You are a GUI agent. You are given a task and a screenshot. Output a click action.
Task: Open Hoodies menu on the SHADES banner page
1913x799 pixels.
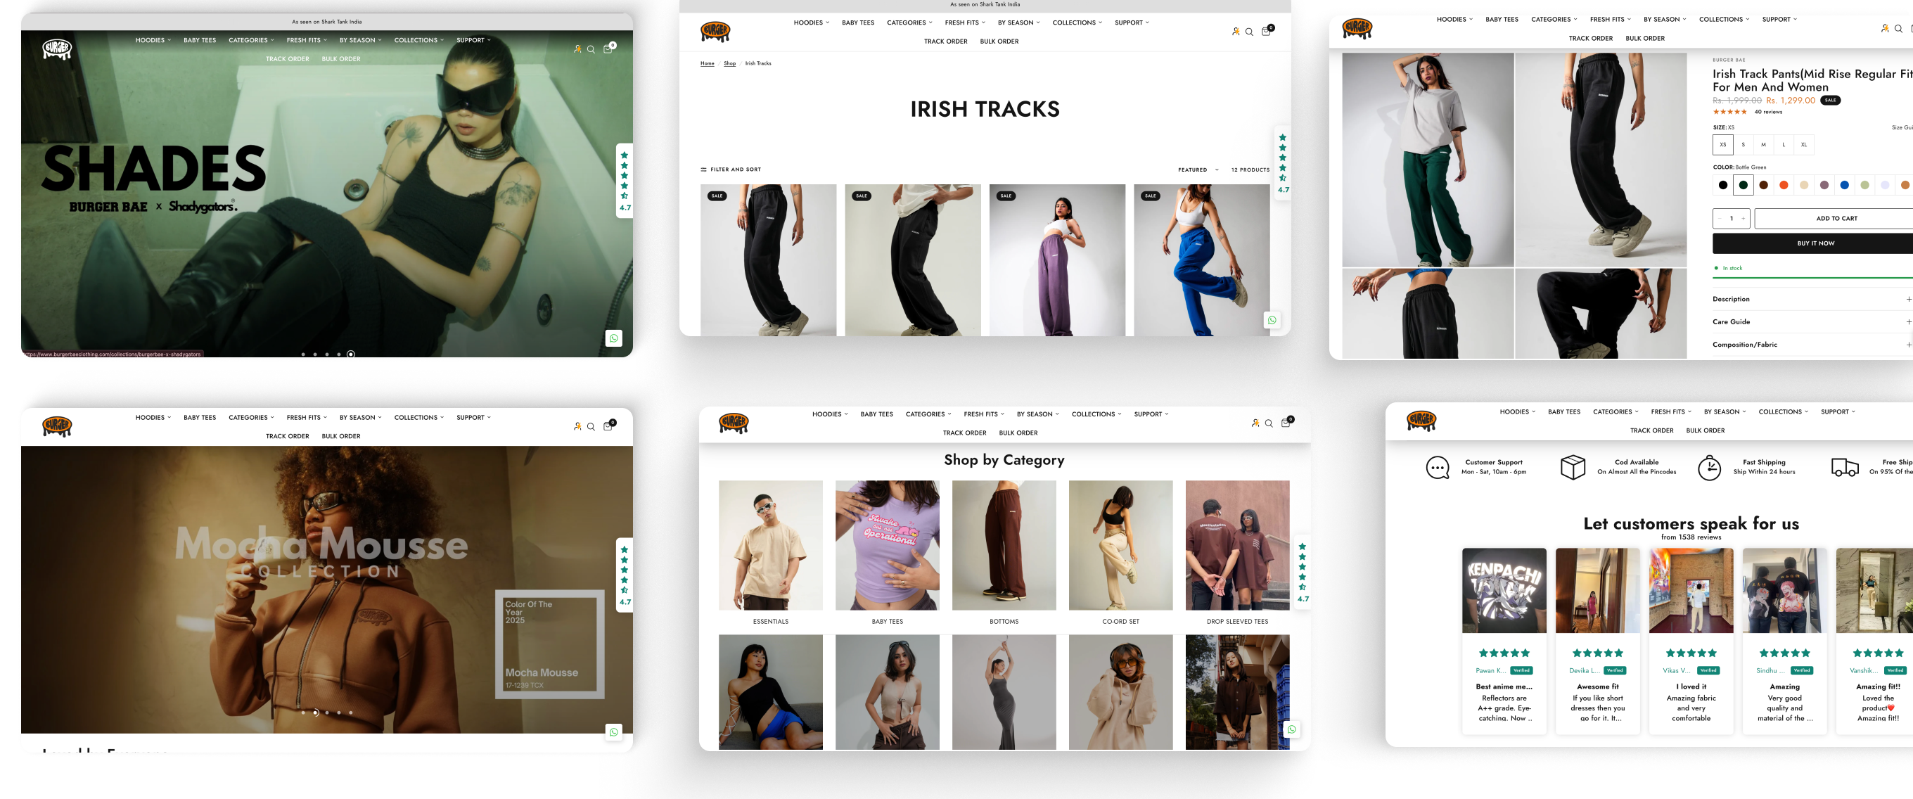click(152, 40)
